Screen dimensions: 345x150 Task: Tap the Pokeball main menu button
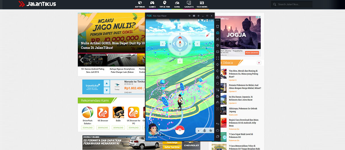coord(180,130)
